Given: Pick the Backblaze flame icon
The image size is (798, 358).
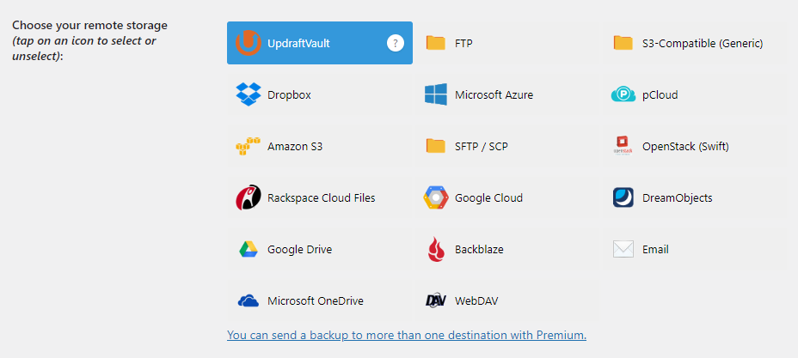Looking at the screenshot, I should click(x=436, y=249).
